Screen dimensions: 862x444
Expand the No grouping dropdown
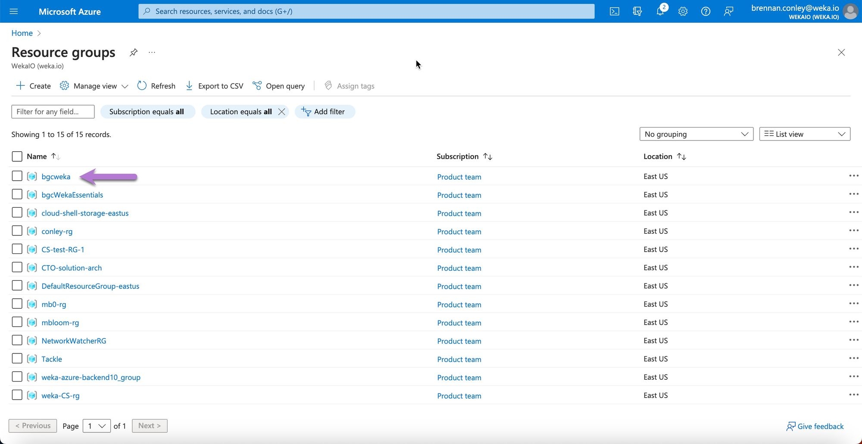pos(696,134)
